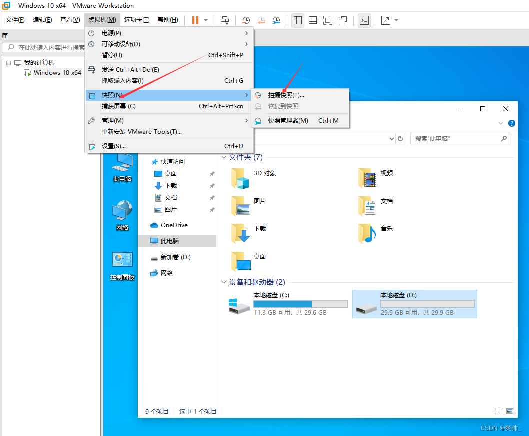The height and width of the screenshot is (436, 529).
Task: Click the library search input field
Action: (x=44, y=47)
